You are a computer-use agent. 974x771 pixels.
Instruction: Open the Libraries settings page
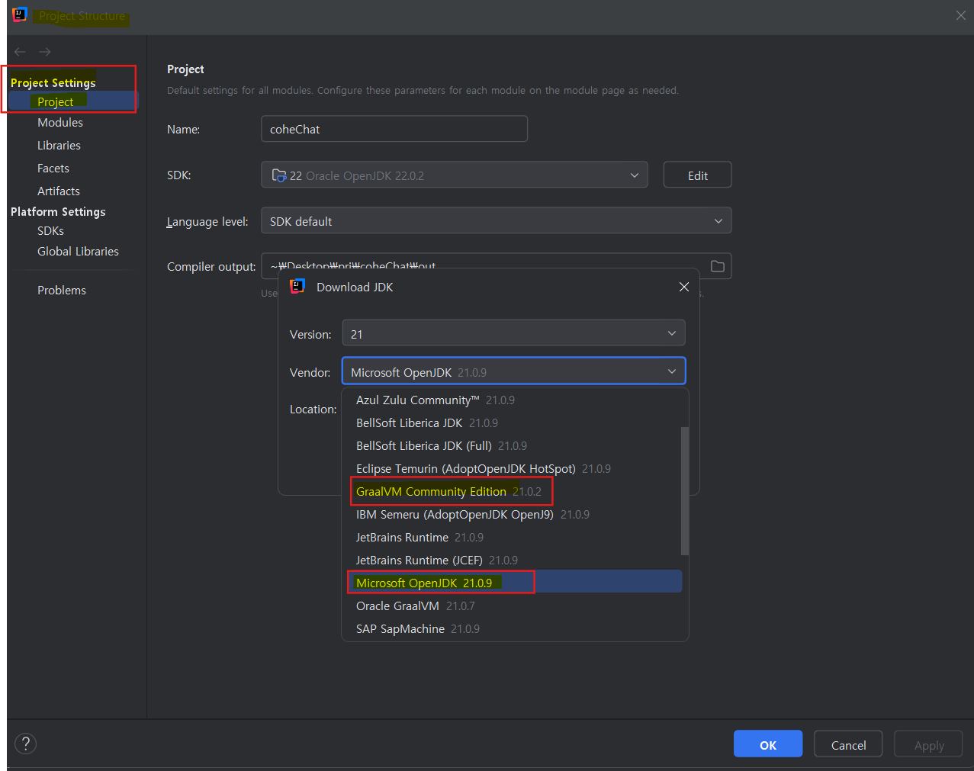[x=59, y=146]
